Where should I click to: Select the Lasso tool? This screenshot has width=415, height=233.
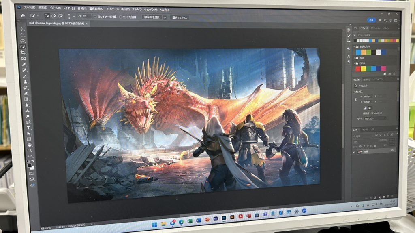23,41
